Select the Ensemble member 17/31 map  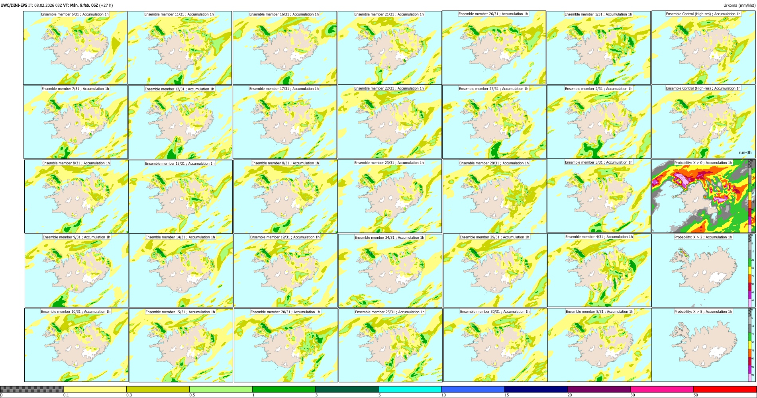point(284,122)
